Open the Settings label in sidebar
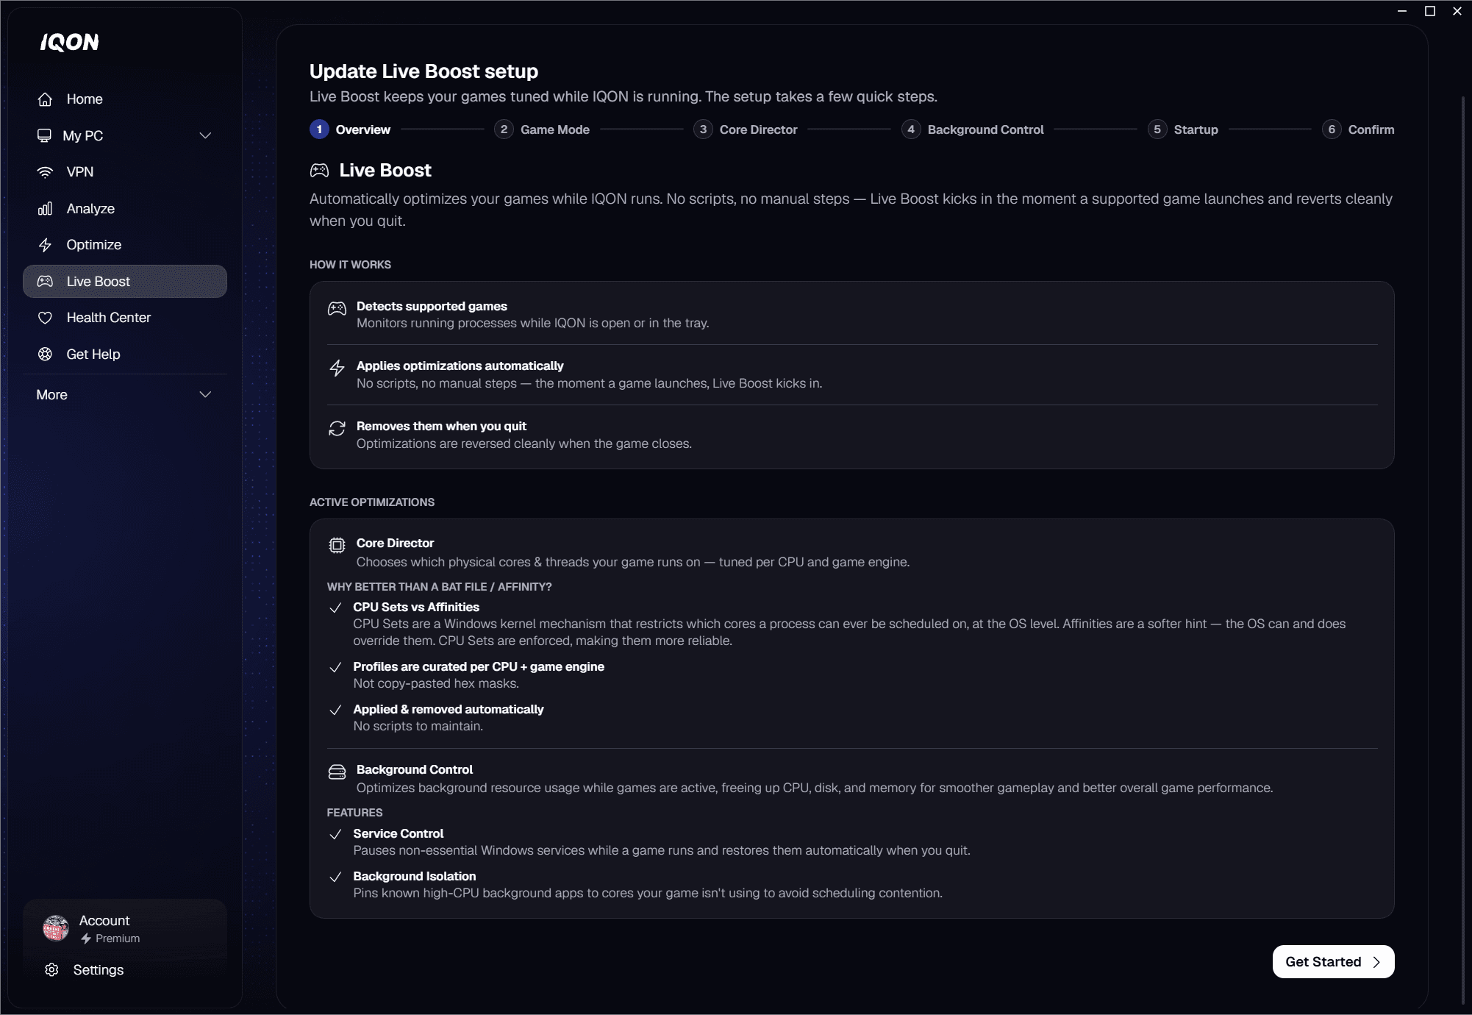Screen dimensions: 1472x1015 pos(99,970)
